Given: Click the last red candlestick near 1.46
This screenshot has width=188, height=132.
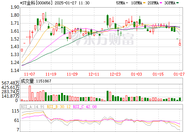Looking at the screenshot, I should [180, 44].
